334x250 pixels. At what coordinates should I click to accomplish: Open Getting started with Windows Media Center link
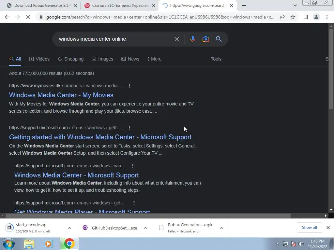point(100,137)
